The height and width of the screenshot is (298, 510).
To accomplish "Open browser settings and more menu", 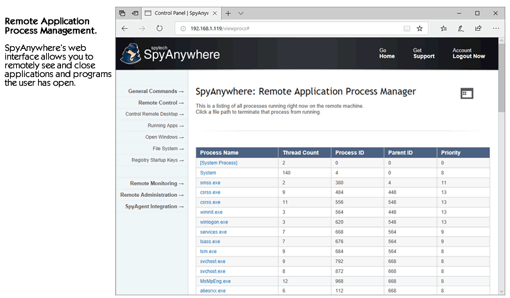I will [x=495, y=29].
